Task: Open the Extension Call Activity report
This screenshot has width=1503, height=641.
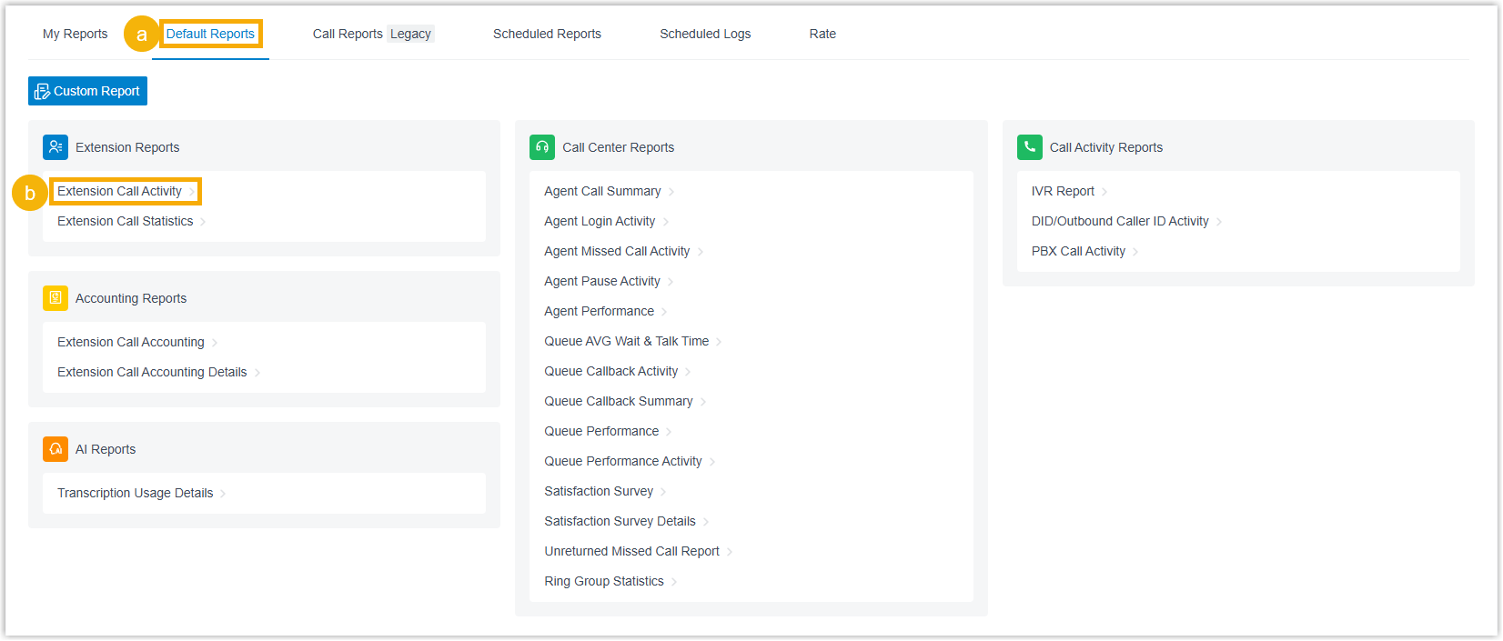Action: (x=119, y=192)
